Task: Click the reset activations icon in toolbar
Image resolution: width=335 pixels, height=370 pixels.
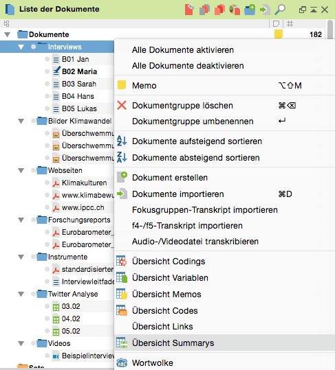Action: point(189,10)
